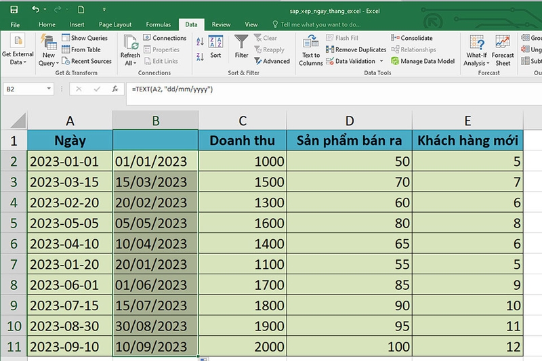This screenshot has width=542, height=361.
Task: Click Forecast Sheet
Action: 503,50
